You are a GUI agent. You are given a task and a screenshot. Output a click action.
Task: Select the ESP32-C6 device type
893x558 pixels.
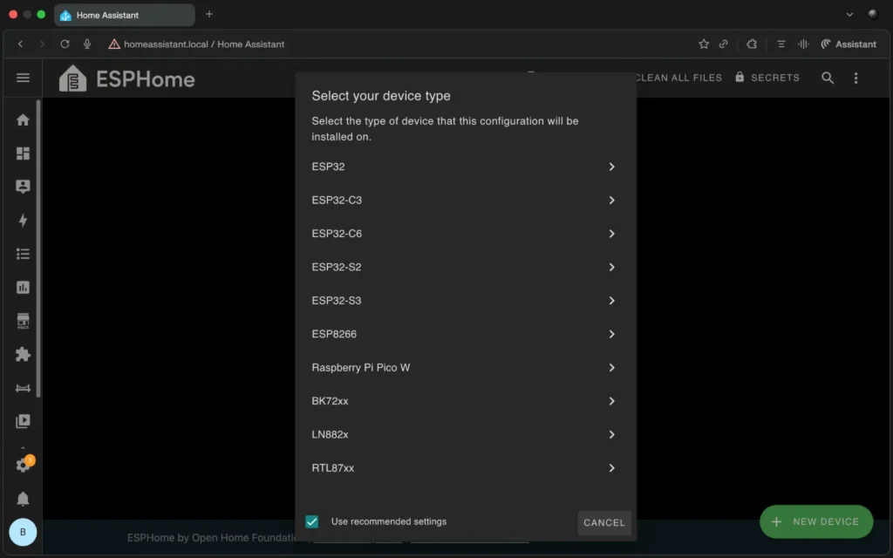pyautogui.click(x=466, y=234)
